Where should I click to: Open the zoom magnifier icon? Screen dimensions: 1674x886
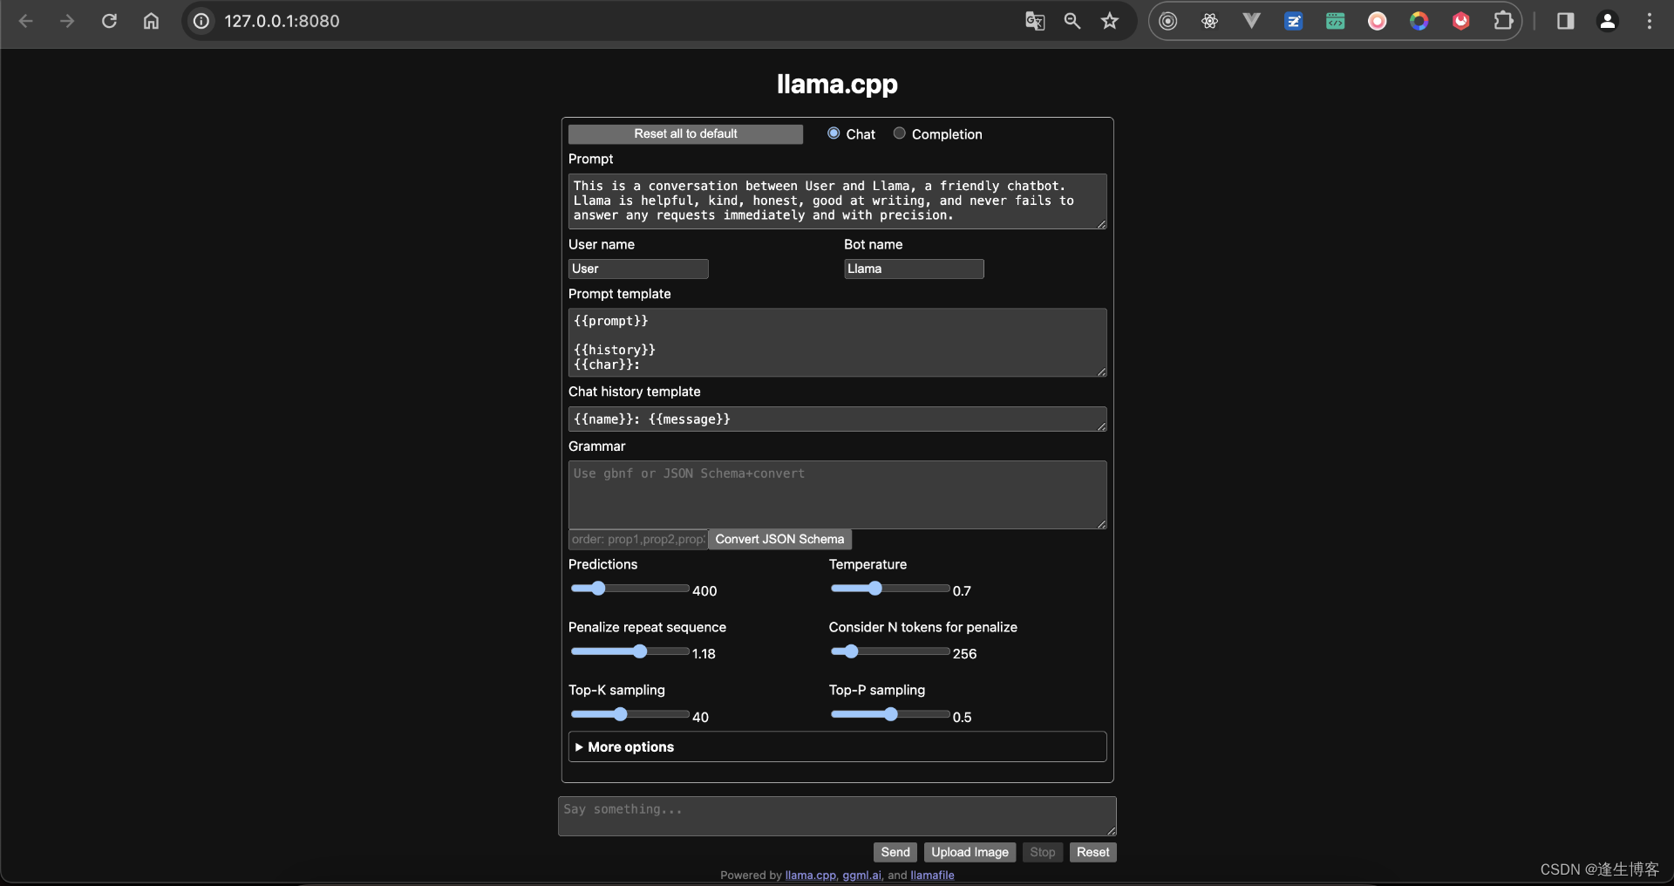(1072, 21)
